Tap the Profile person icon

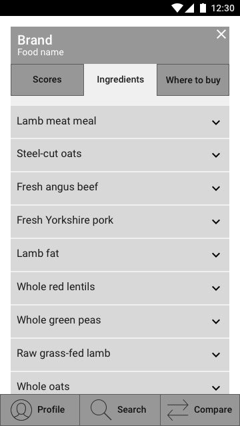pyautogui.click(x=21, y=410)
